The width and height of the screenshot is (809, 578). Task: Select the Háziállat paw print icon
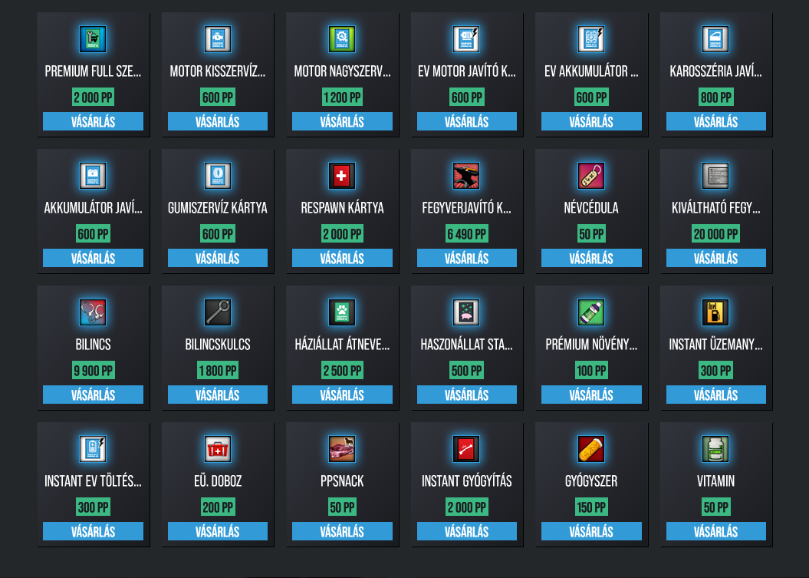pos(342,312)
